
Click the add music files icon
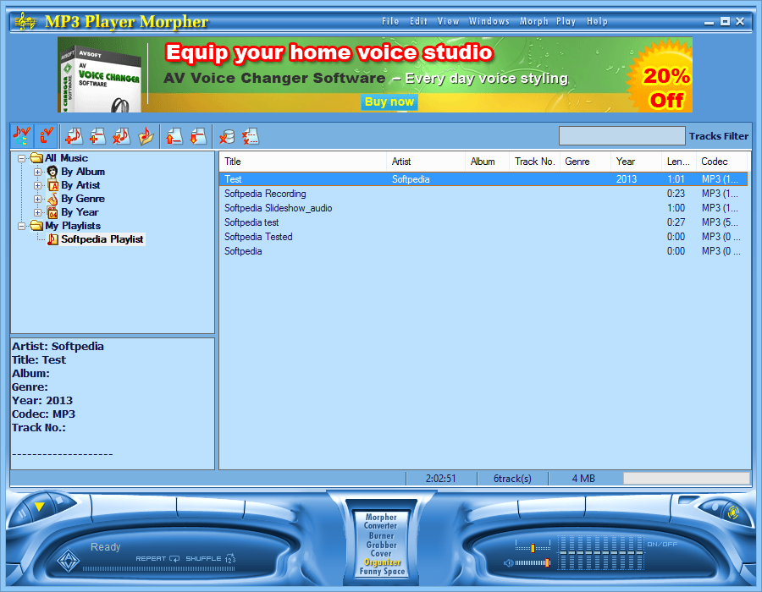pos(74,136)
